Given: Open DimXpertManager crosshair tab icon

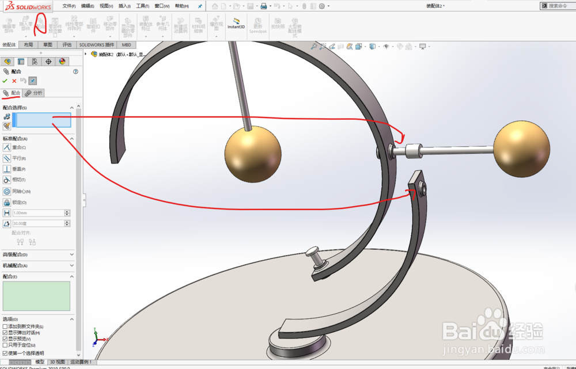Looking at the screenshot, I should [48, 62].
